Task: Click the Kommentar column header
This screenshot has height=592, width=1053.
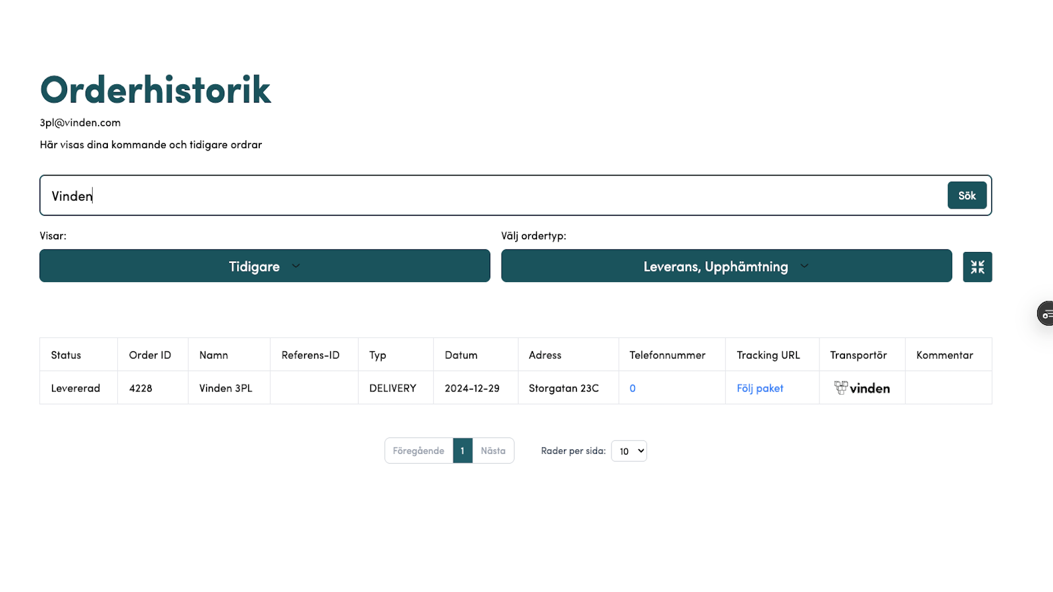Action: coord(948,355)
